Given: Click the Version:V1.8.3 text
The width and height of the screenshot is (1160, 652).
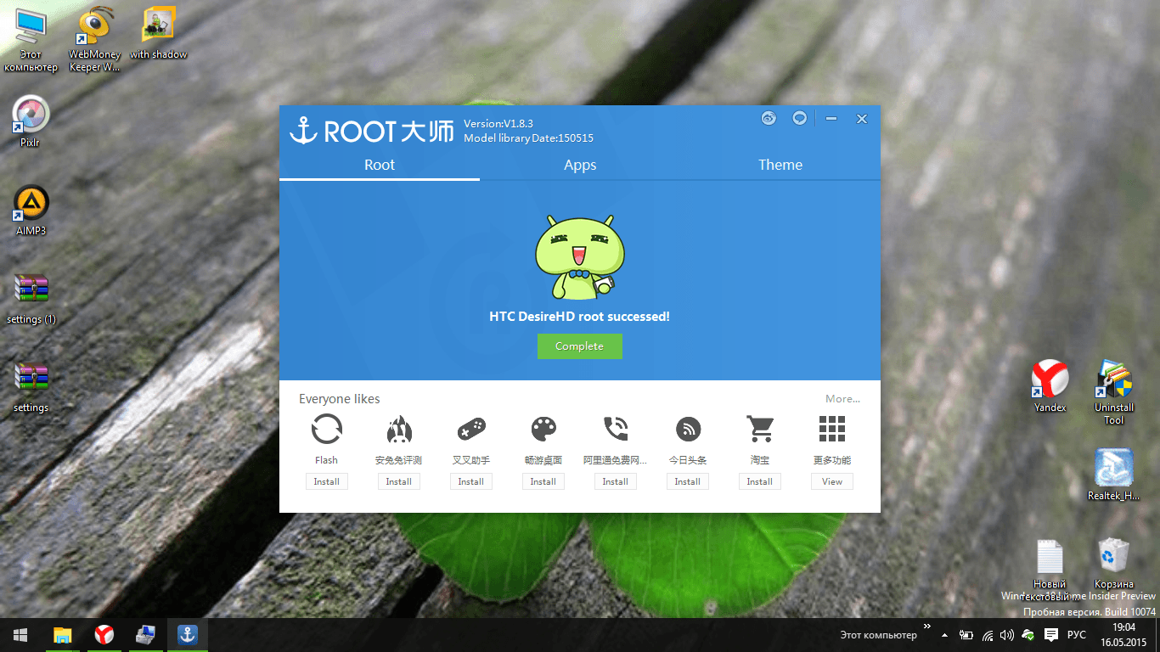Looking at the screenshot, I should (498, 124).
